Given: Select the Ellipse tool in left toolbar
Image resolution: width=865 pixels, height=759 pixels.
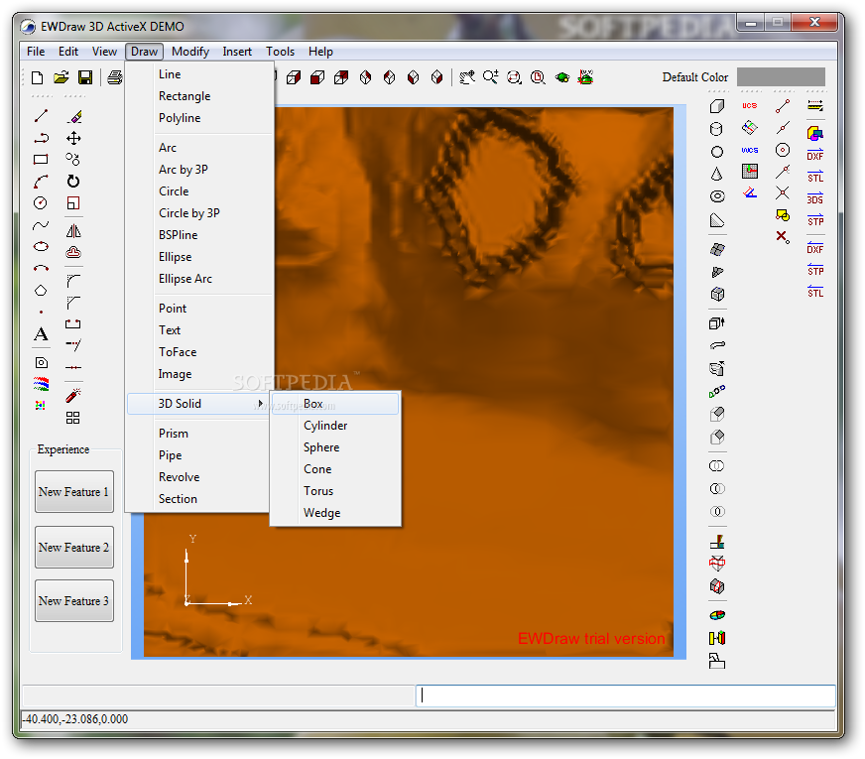Looking at the screenshot, I should point(41,247).
